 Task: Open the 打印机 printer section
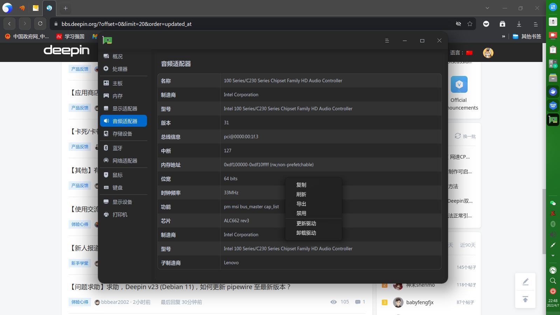click(124, 215)
